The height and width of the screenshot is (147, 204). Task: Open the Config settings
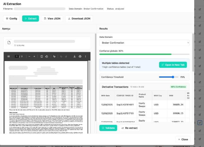pos(11,19)
